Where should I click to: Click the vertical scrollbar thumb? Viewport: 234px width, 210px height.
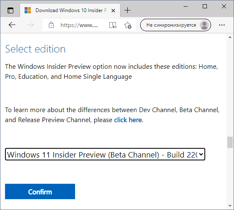pyautogui.click(x=230, y=142)
